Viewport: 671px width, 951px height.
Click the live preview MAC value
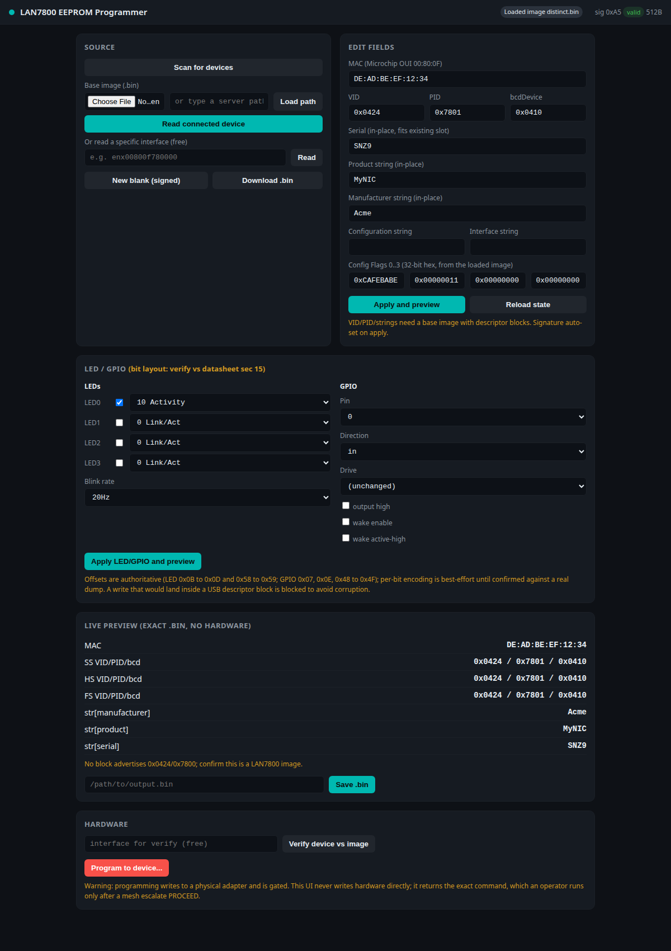546,645
